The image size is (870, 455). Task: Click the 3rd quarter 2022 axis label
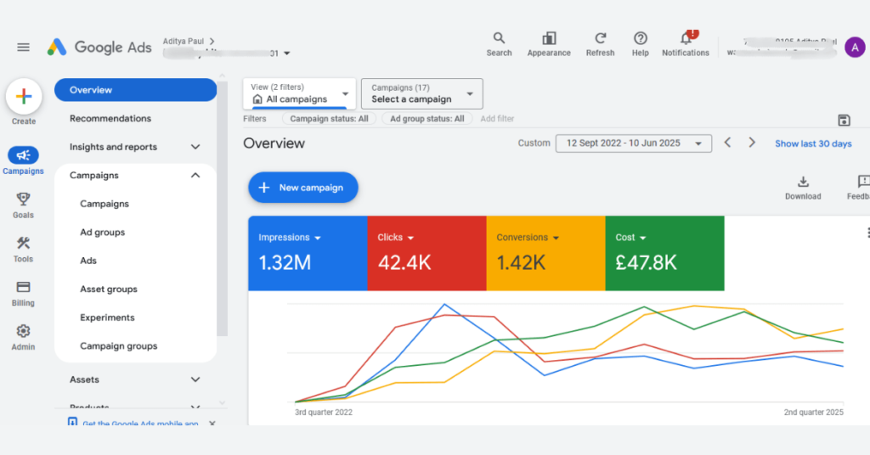coord(324,413)
